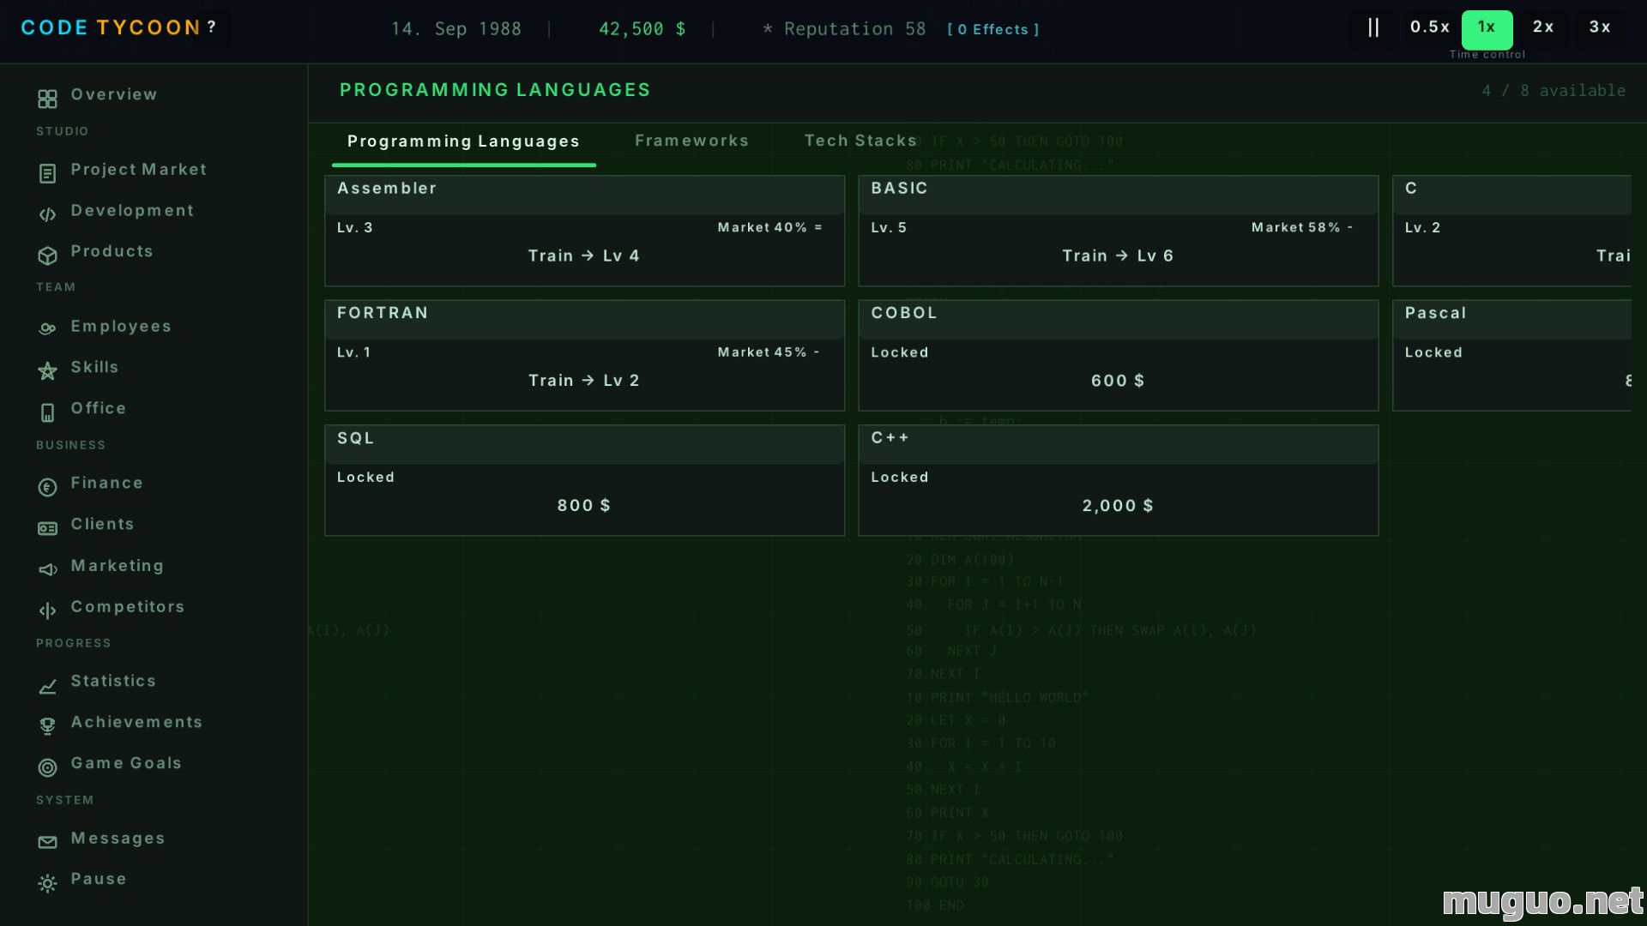Screen dimensions: 1647x926
Task: Click the Products box icon
Action: click(47, 256)
